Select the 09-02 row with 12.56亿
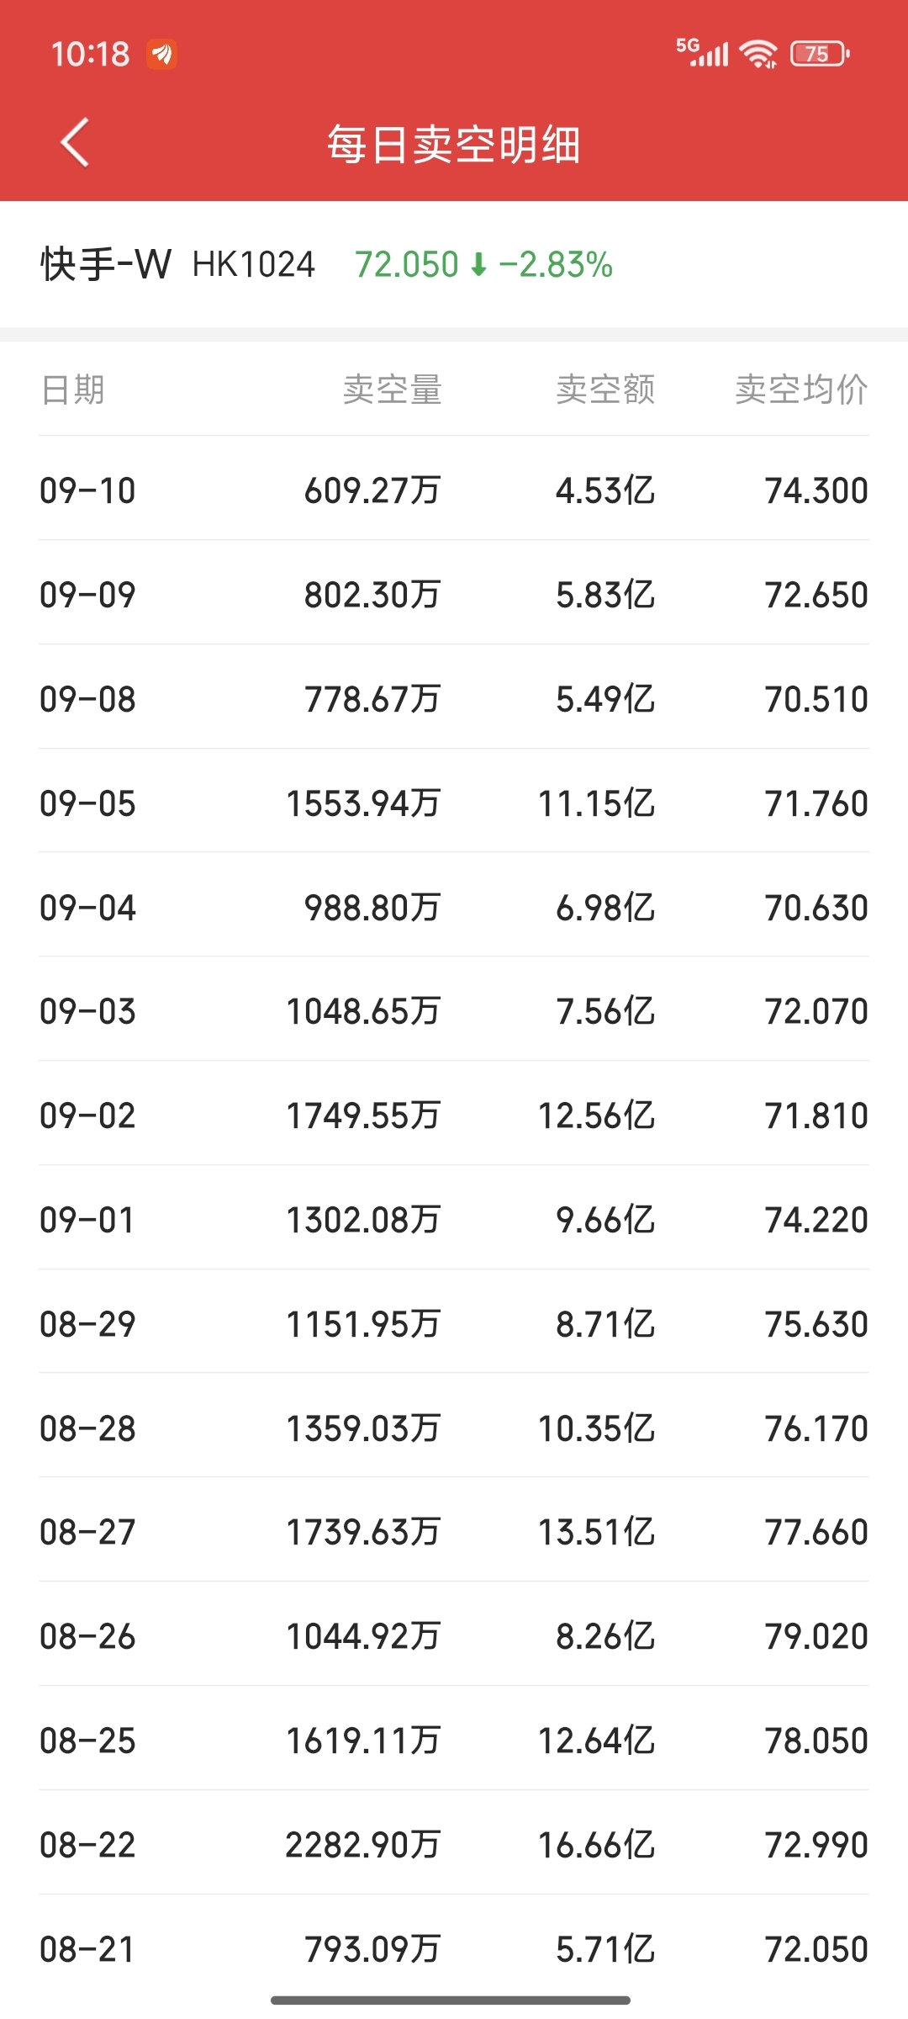Viewport: 908px width, 2019px height. pos(454,1115)
